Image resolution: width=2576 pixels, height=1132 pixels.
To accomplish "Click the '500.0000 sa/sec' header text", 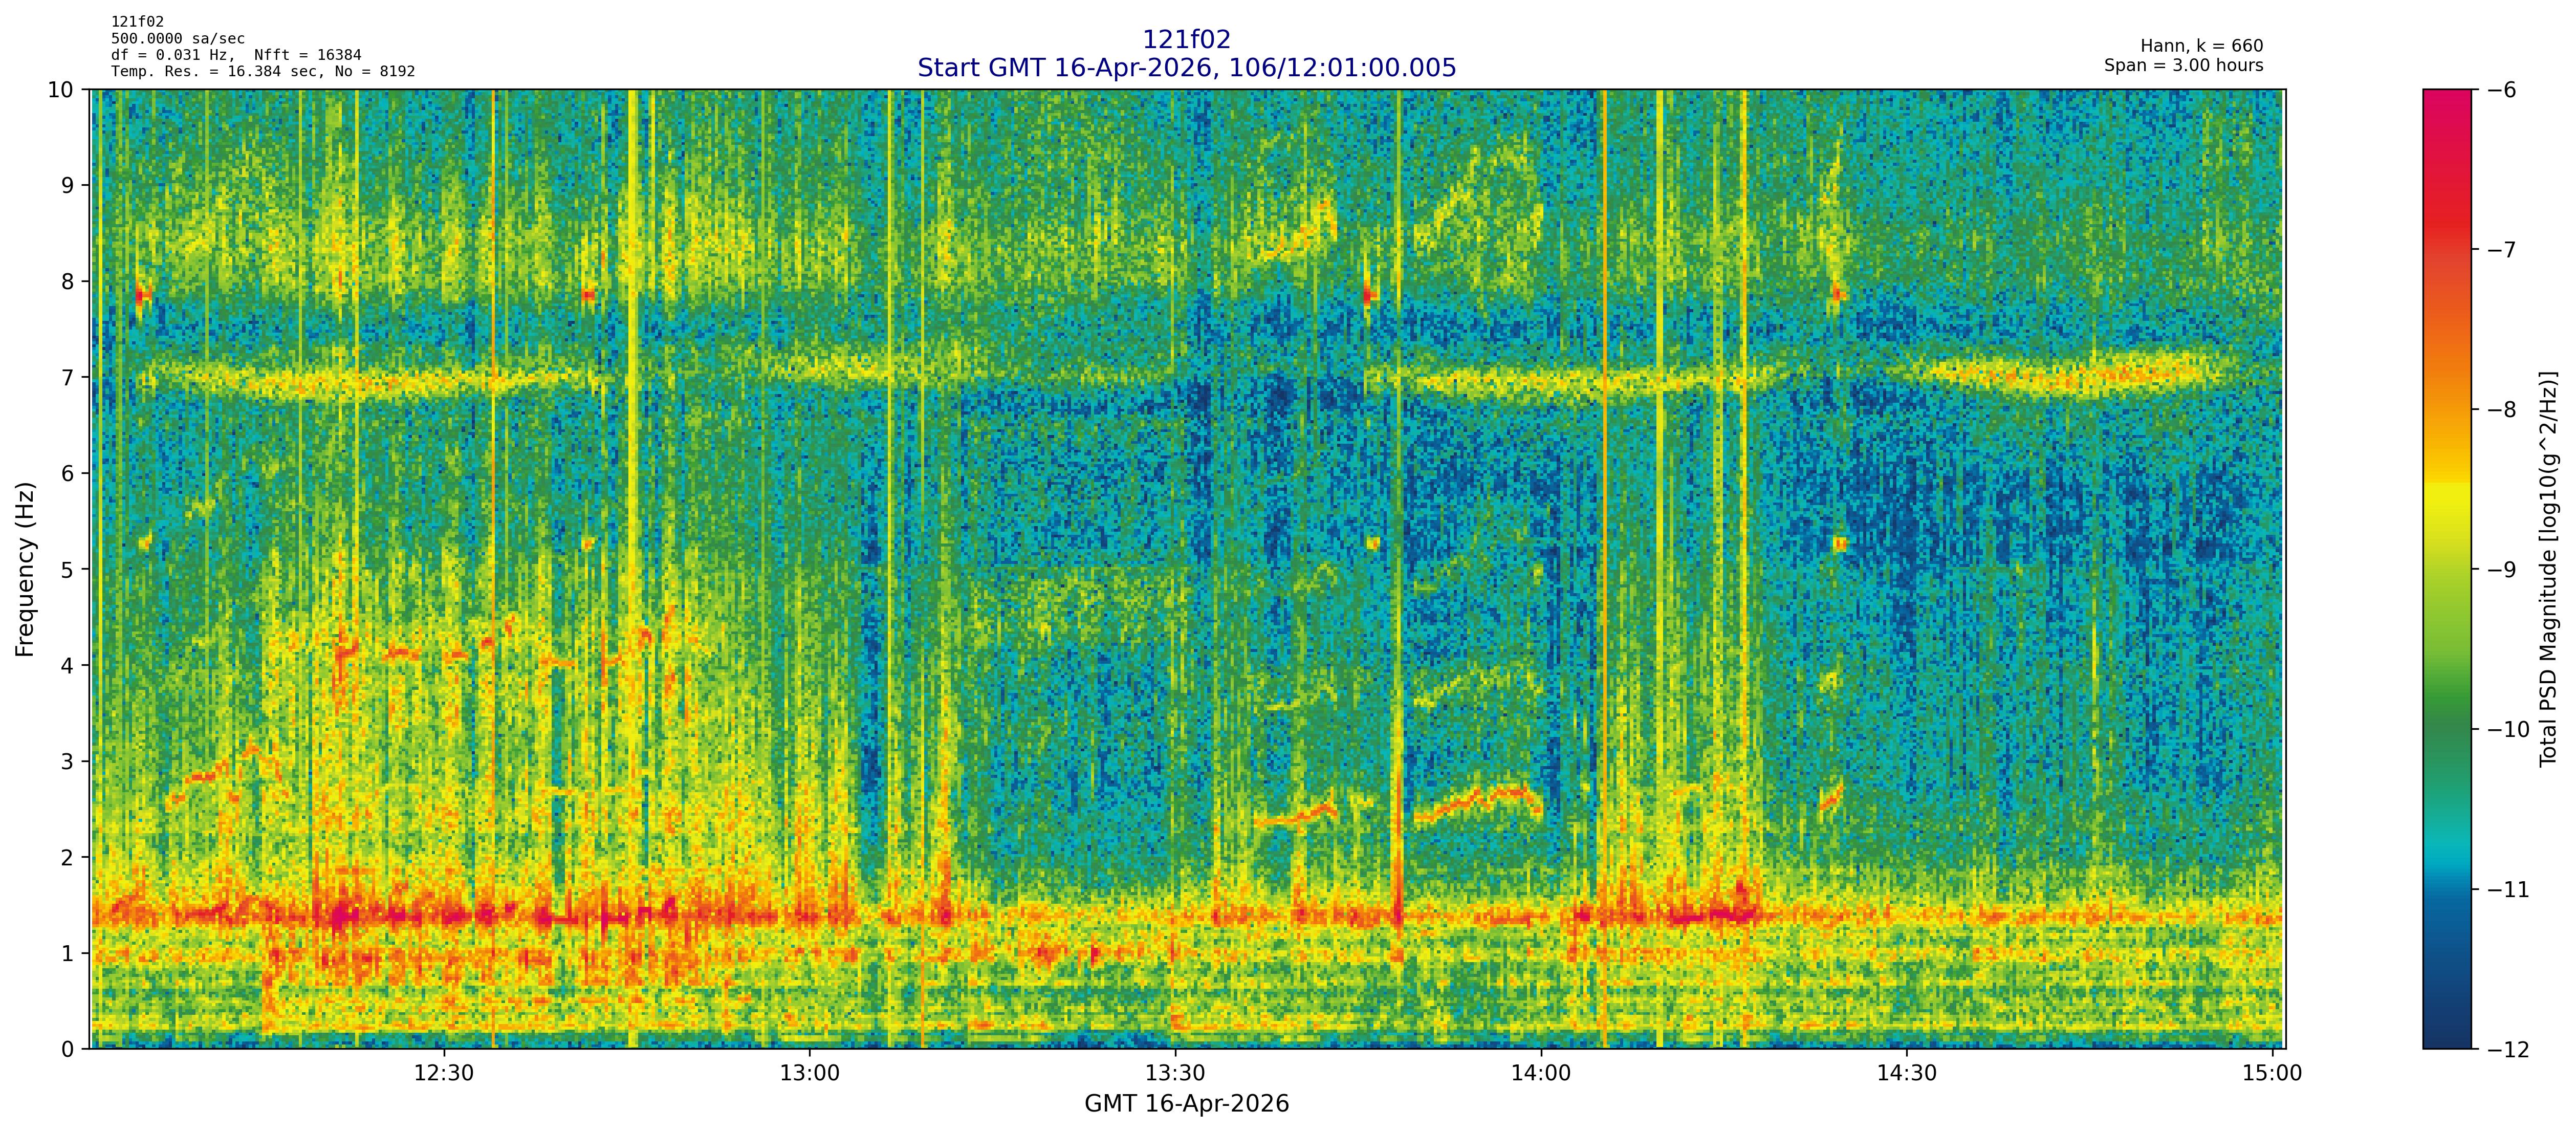I will [177, 39].
